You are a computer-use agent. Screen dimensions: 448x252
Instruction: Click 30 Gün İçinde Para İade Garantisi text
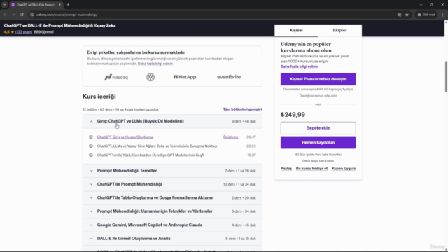318,155
